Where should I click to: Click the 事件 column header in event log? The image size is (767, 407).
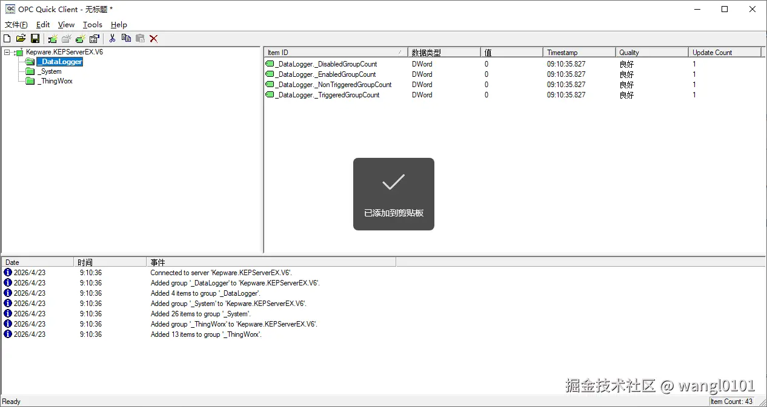click(271, 262)
